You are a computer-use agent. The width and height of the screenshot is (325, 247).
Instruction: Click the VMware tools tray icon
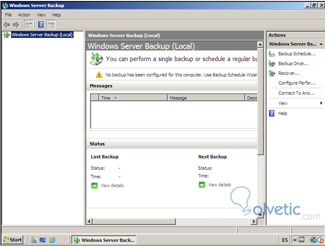(302, 240)
